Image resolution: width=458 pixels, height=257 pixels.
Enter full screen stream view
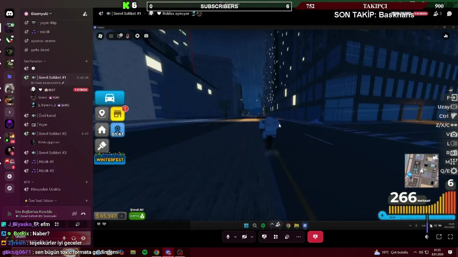450,237
